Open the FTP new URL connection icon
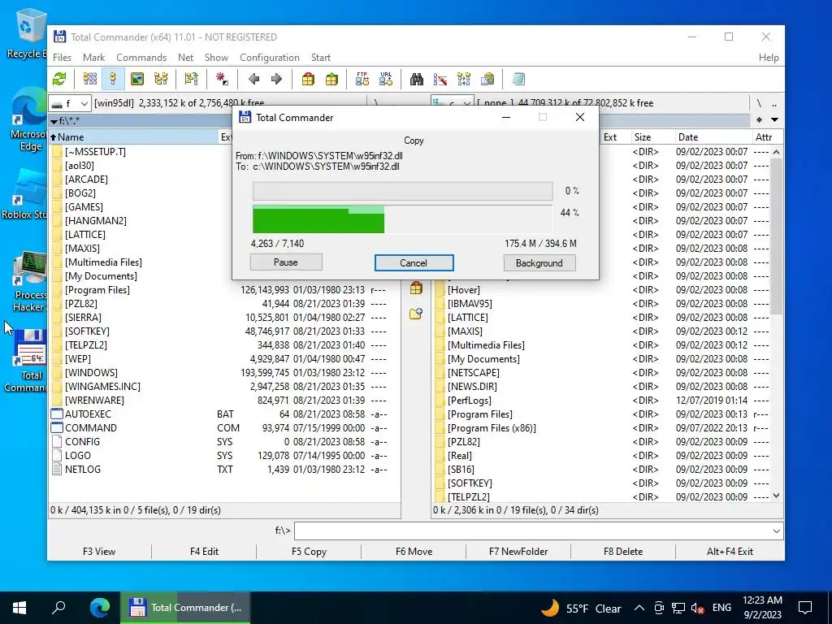Screen dimensions: 832x624 pos(386,79)
